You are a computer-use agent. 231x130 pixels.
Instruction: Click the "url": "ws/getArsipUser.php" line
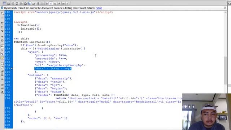tap(60, 65)
